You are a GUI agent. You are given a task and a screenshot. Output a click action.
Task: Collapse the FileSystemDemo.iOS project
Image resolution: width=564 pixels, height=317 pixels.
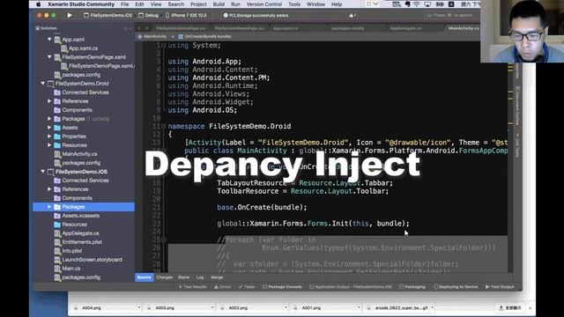click(x=43, y=172)
